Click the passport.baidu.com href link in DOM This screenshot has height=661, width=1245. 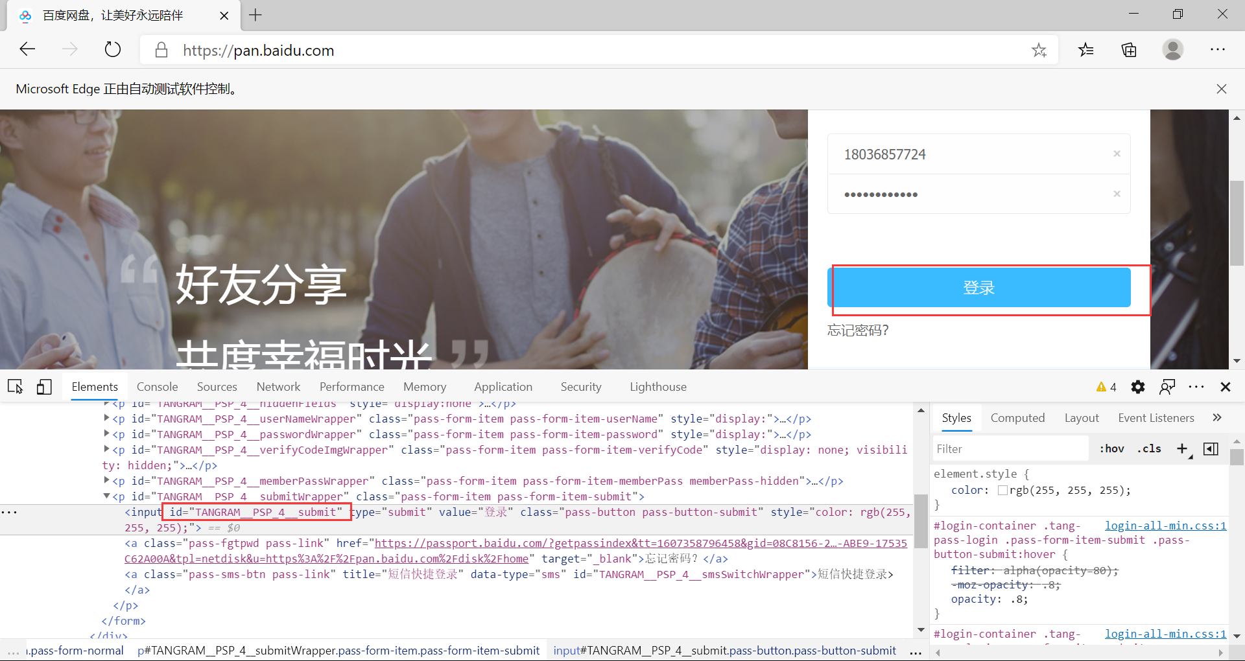(x=516, y=551)
